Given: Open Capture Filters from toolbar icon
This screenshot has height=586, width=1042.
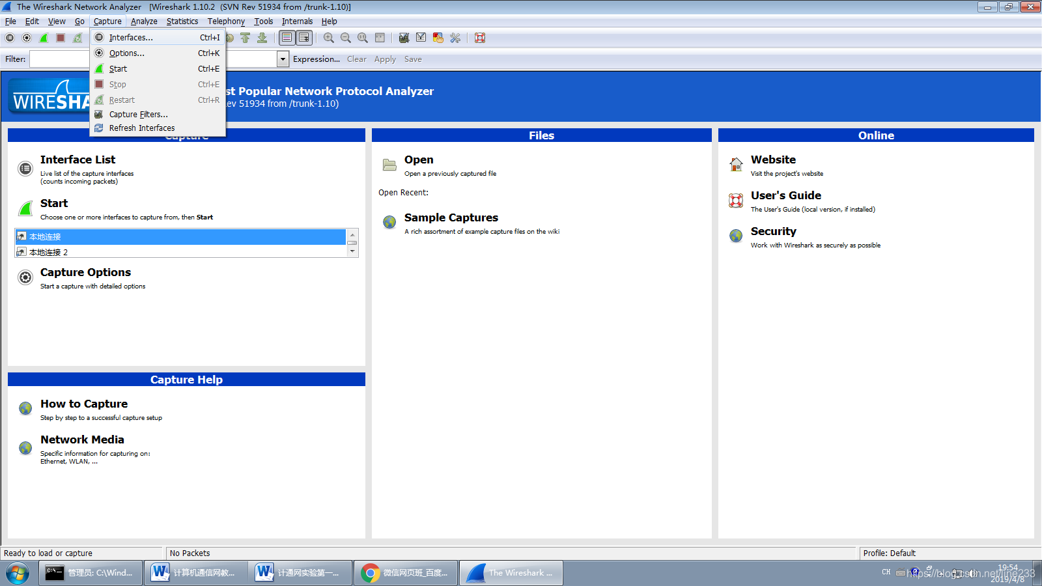Looking at the screenshot, I should coord(404,38).
